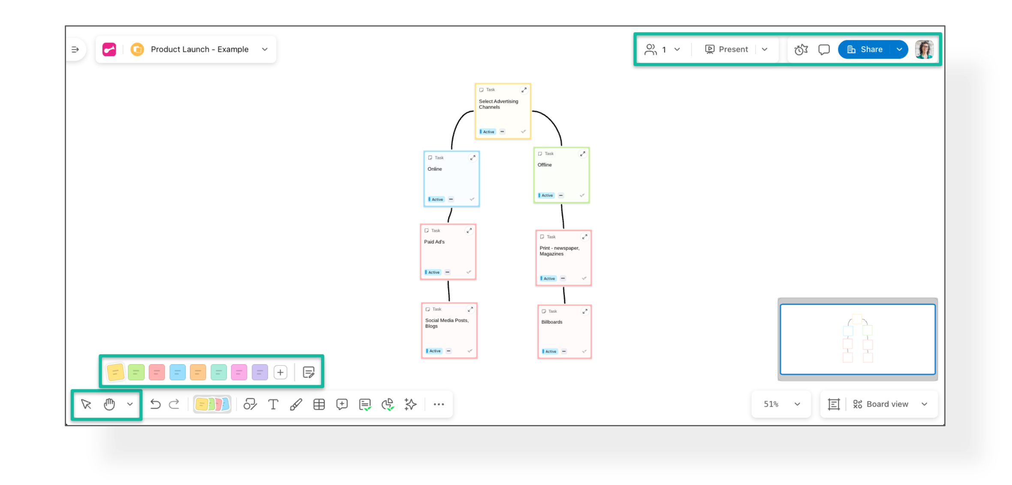1012x485 pixels.
Task: Choose the pink sticky note color
Action: pyautogui.click(x=239, y=372)
